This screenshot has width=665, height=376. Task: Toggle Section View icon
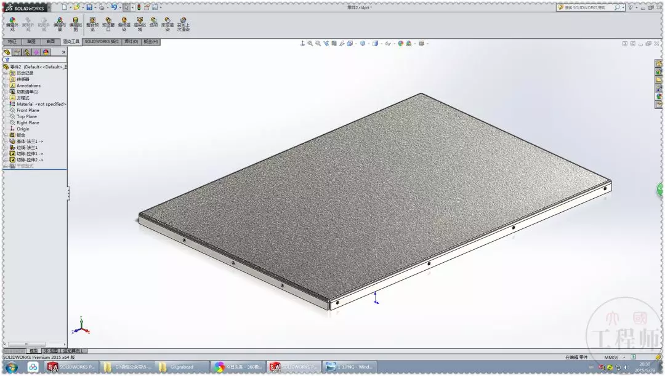click(x=334, y=43)
